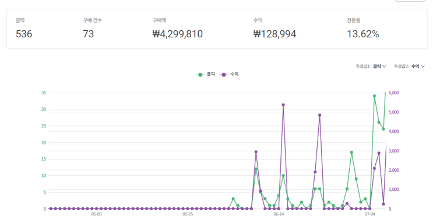Click the 05-05 date label on the x-axis

[x=96, y=214]
